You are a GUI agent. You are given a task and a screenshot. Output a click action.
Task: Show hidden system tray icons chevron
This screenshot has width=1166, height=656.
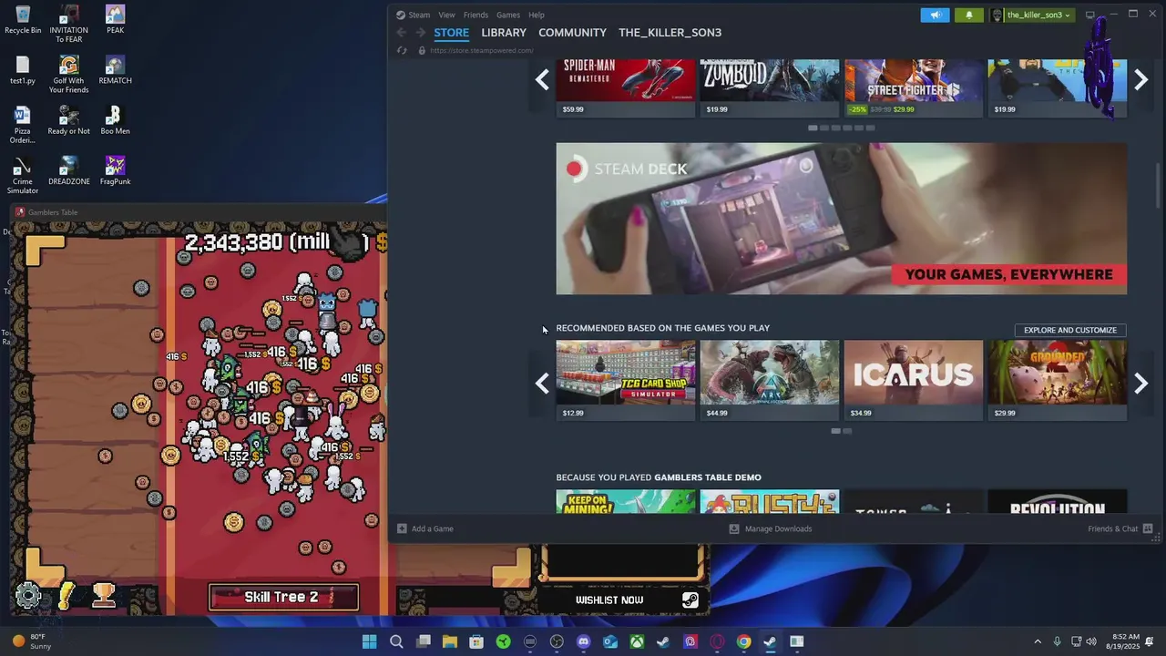1037,641
